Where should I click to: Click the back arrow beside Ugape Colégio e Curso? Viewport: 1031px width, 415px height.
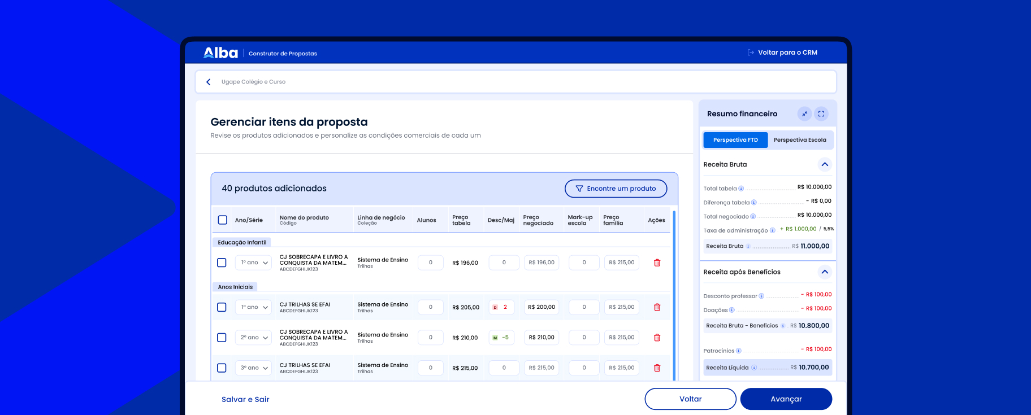209,82
